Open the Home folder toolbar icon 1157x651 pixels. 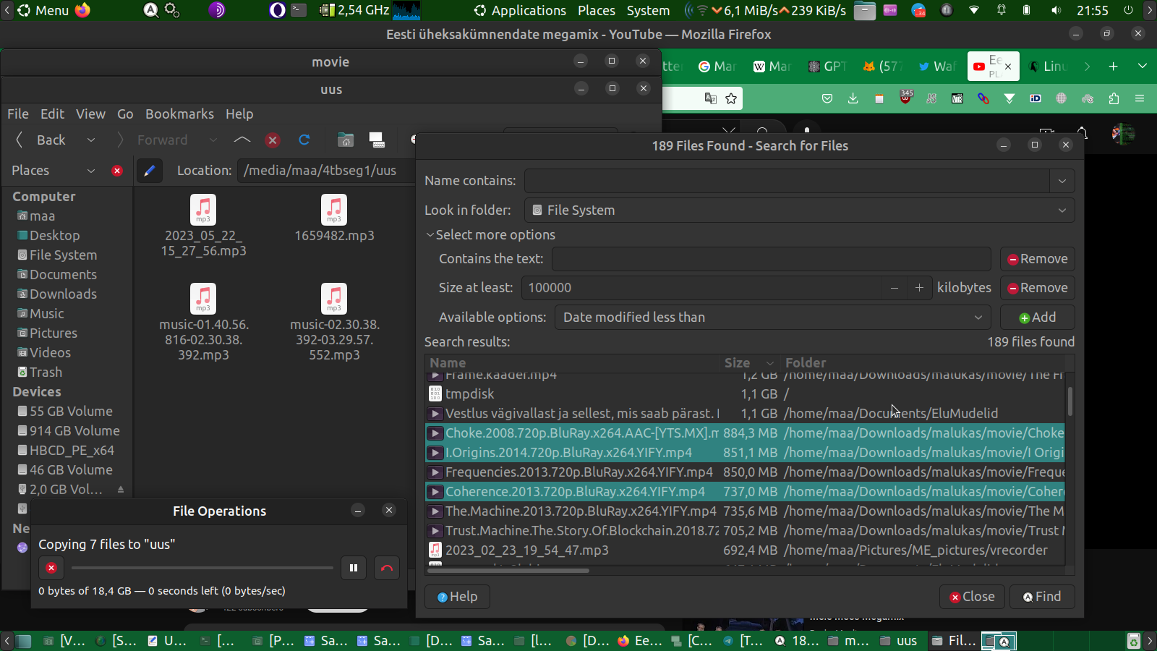346,140
